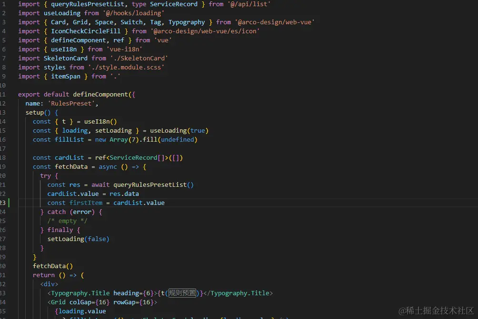This screenshot has width=478, height=319.
Task: Click the async keyword
Action: point(108,167)
